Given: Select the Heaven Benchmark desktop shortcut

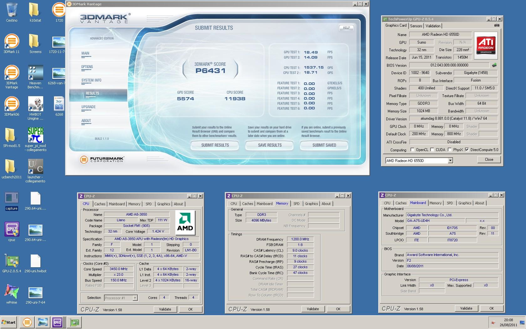Looking at the screenshot, I should coord(35,77).
